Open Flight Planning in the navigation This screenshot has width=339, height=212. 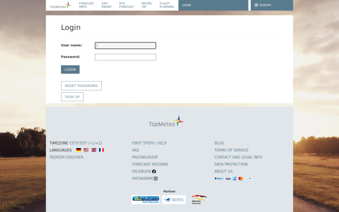tap(167, 5)
